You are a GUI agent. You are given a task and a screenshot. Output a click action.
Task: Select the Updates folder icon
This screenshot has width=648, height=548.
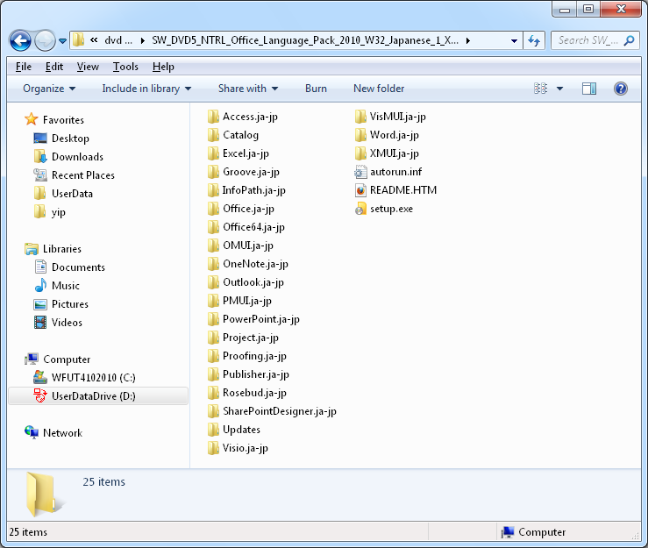tap(213, 430)
